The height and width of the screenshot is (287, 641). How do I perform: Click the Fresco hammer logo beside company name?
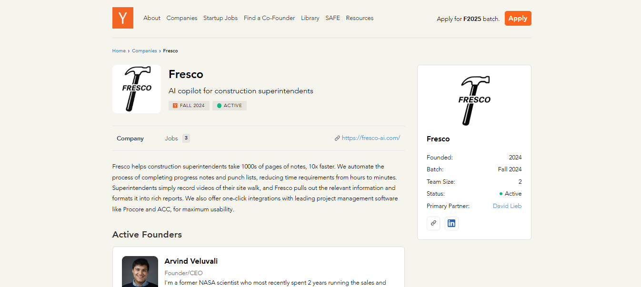tap(137, 89)
